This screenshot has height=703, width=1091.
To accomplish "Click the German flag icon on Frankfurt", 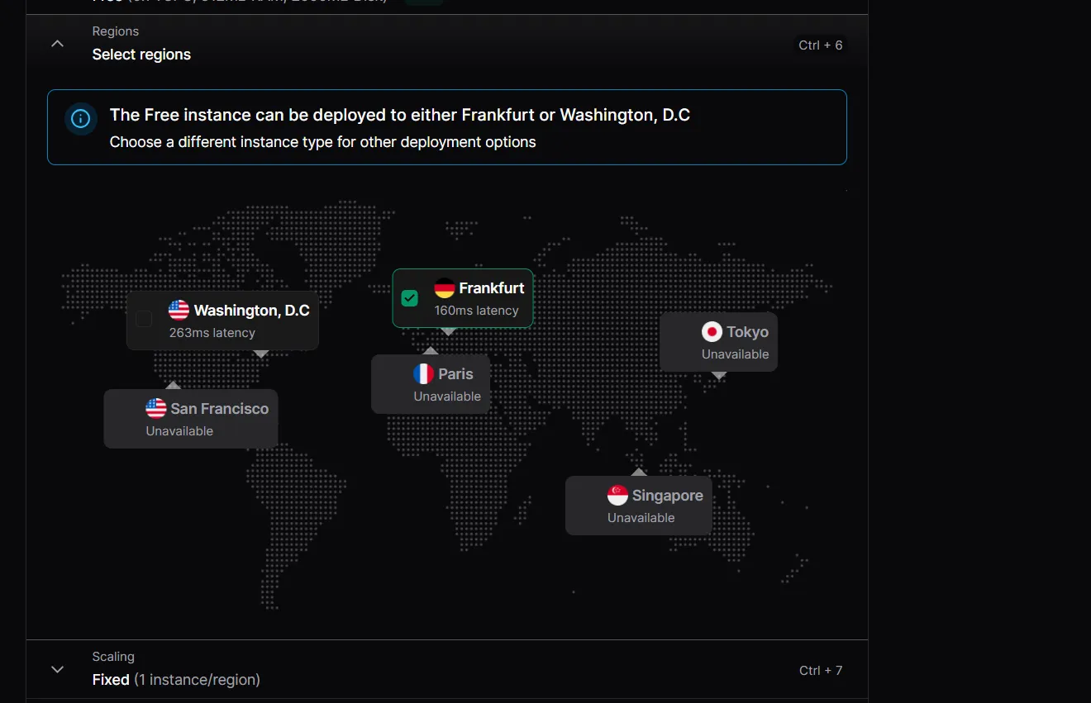I will pyautogui.click(x=445, y=288).
